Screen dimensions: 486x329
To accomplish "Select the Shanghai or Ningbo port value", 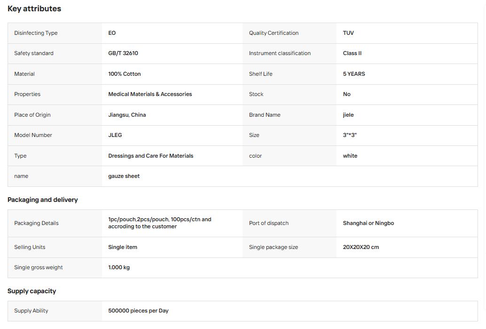I will (x=368, y=223).
